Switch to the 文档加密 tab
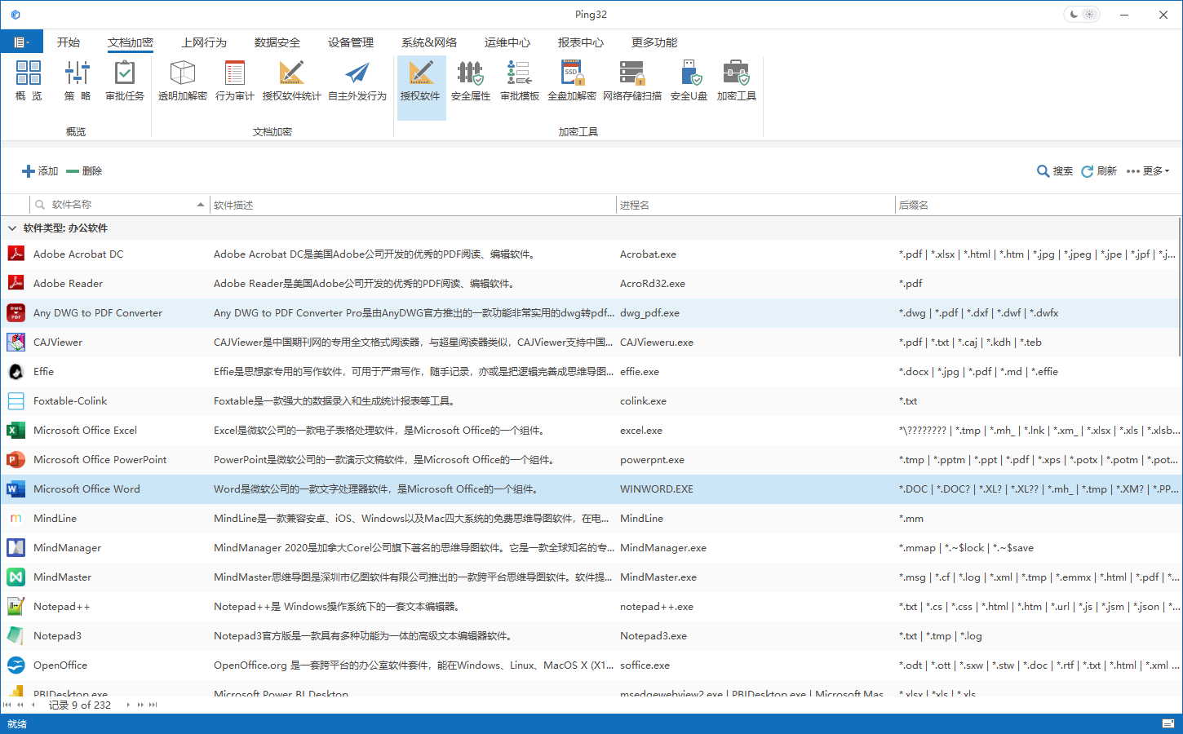The image size is (1183, 734). pos(131,42)
